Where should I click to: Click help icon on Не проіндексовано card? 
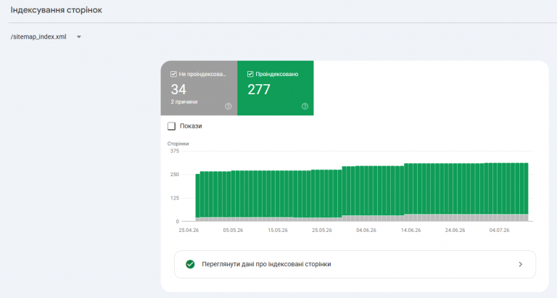(x=228, y=106)
